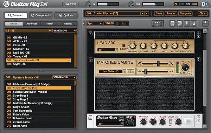Remove the Lead 800 component with X

click(x=198, y=32)
